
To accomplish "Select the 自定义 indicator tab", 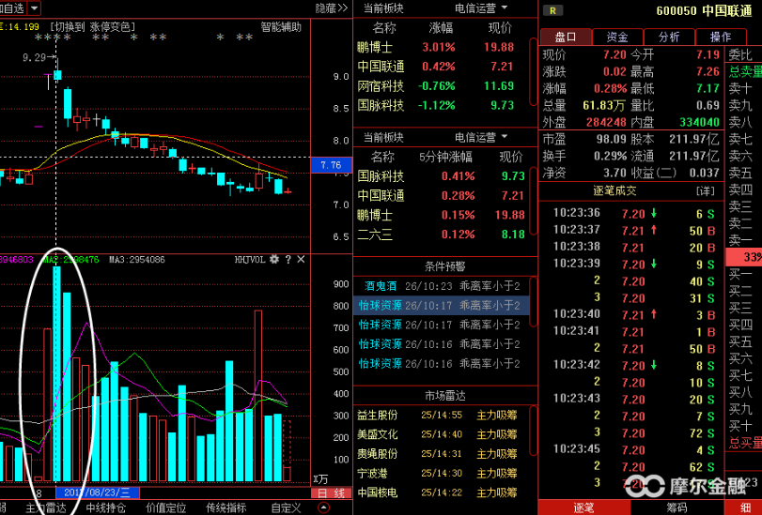I will [x=287, y=507].
